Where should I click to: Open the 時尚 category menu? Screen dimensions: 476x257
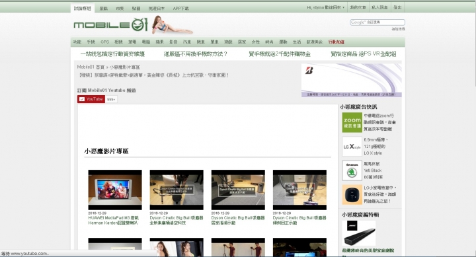(x=269, y=42)
